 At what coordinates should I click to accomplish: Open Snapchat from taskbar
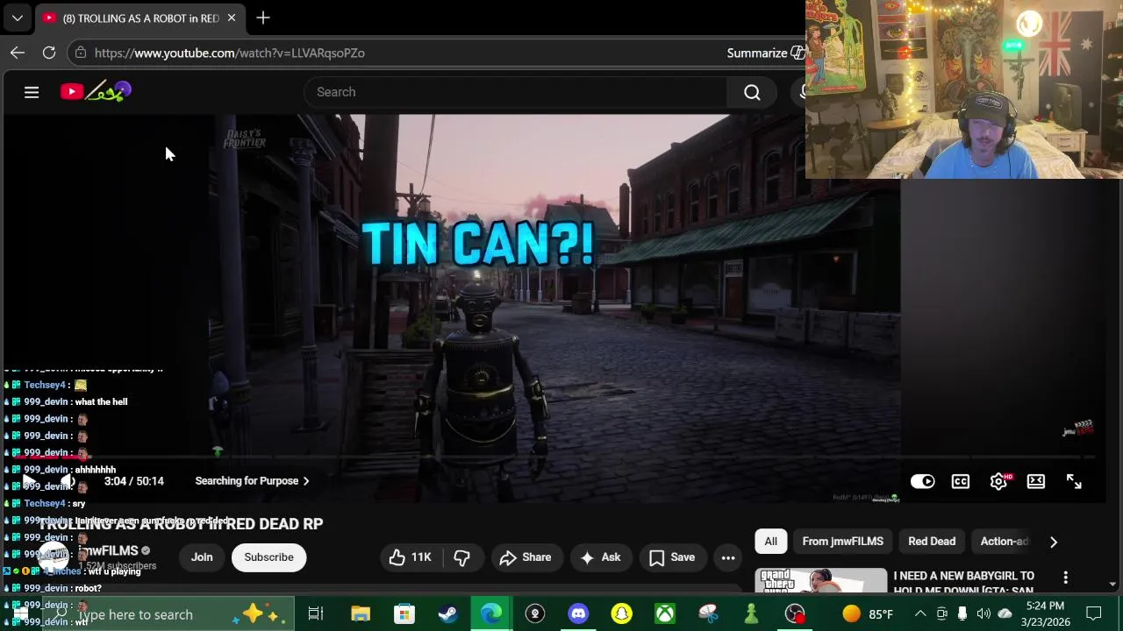tap(621, 614)
